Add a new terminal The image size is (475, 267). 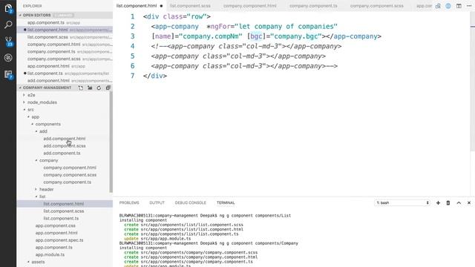tap(438, 202)
